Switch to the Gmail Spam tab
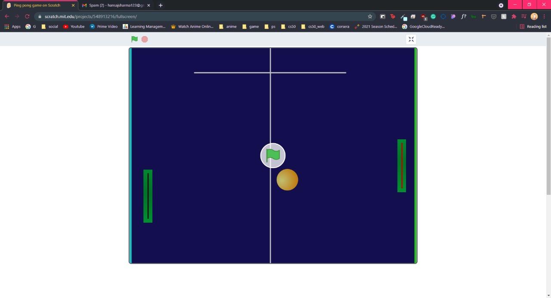Image resolution: width=551 pixels, height=298 pixels. click(x=114, y=5)
